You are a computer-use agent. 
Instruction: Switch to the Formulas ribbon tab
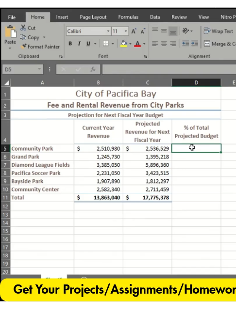128,17
